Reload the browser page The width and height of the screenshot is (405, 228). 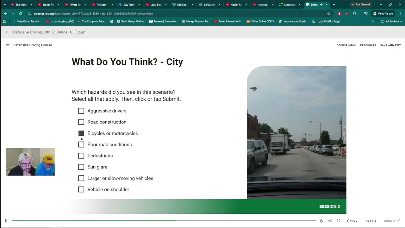point(21,14)
